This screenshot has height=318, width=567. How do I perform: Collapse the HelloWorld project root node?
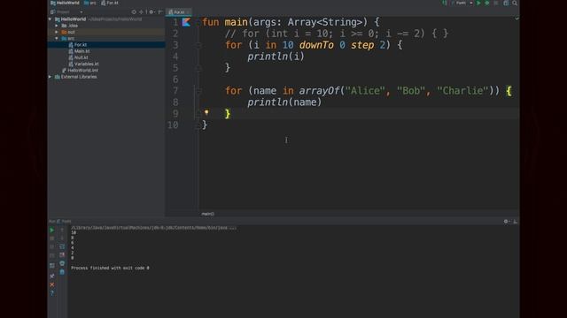click(50, 19)
